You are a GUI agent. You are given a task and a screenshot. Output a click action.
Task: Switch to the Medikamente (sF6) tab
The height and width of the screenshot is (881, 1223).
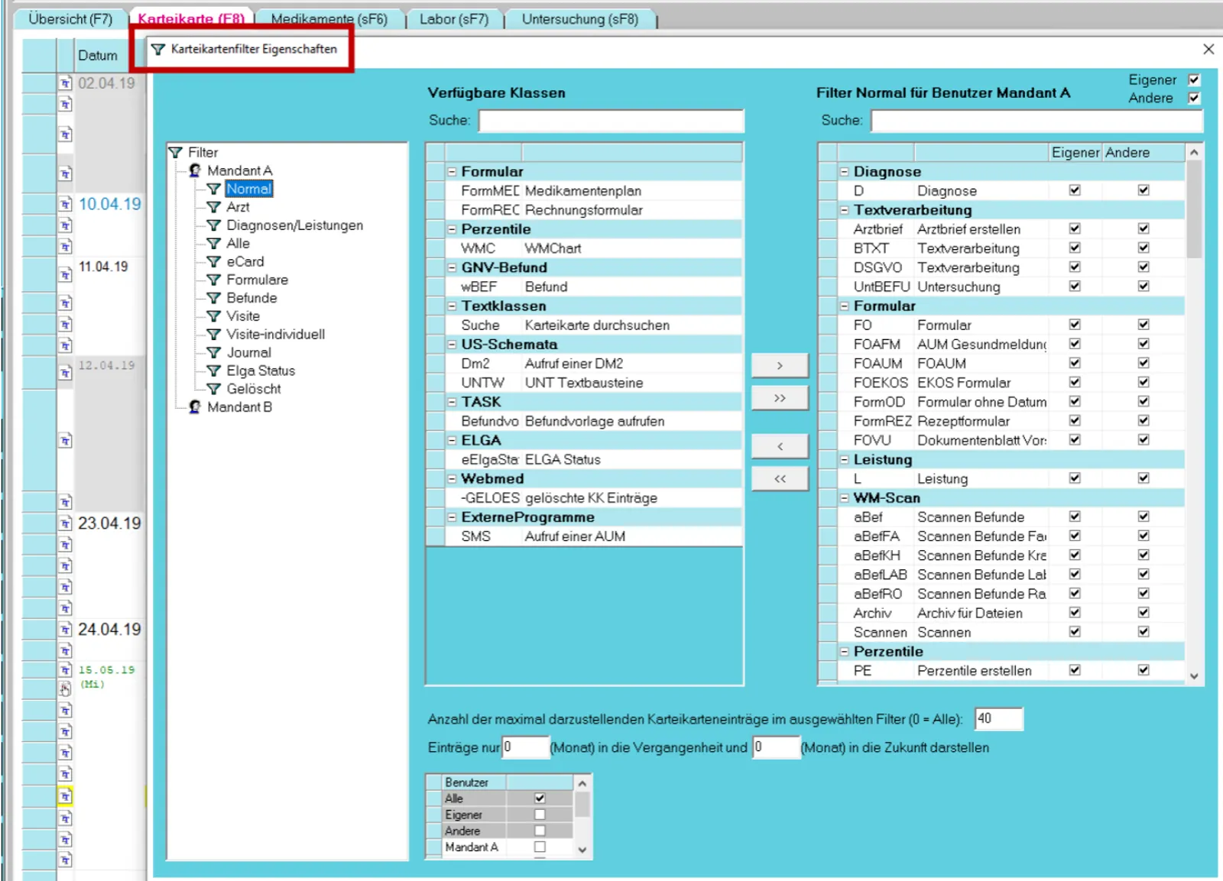pyautogui.click(x=329, y=19)
